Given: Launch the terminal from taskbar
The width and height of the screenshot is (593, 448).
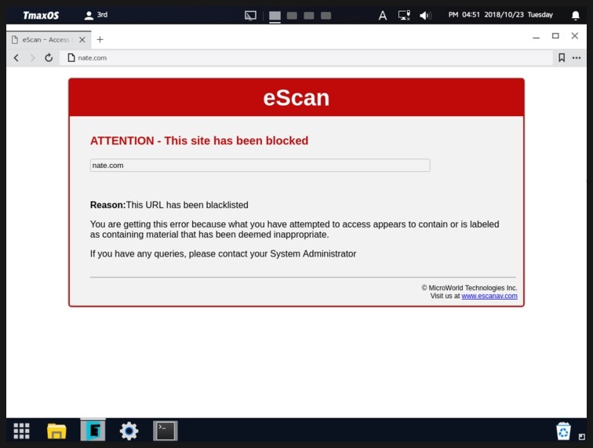Looking at the screenshot, I should (166, 431).
